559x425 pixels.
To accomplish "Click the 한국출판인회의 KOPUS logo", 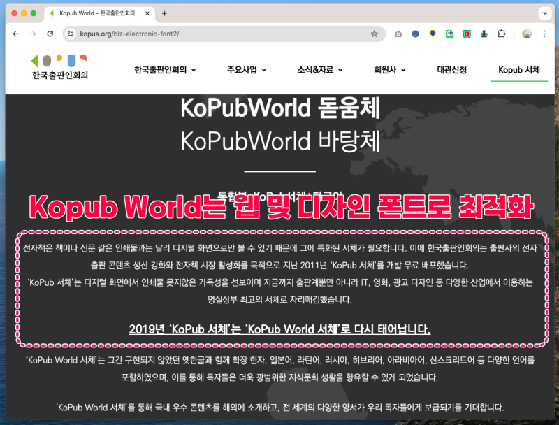I will pyautogui.click(x=59, y=67).
